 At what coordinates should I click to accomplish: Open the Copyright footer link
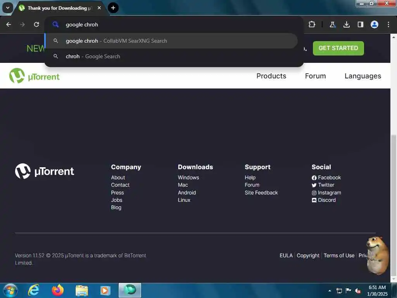pos(308,255)
